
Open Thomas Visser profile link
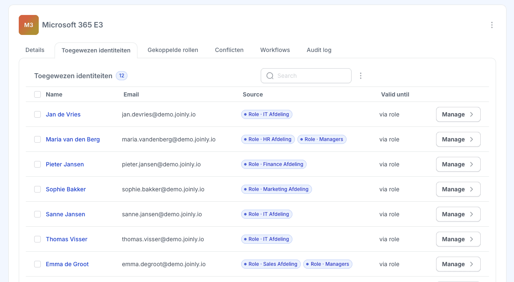(x=67, y=239)
